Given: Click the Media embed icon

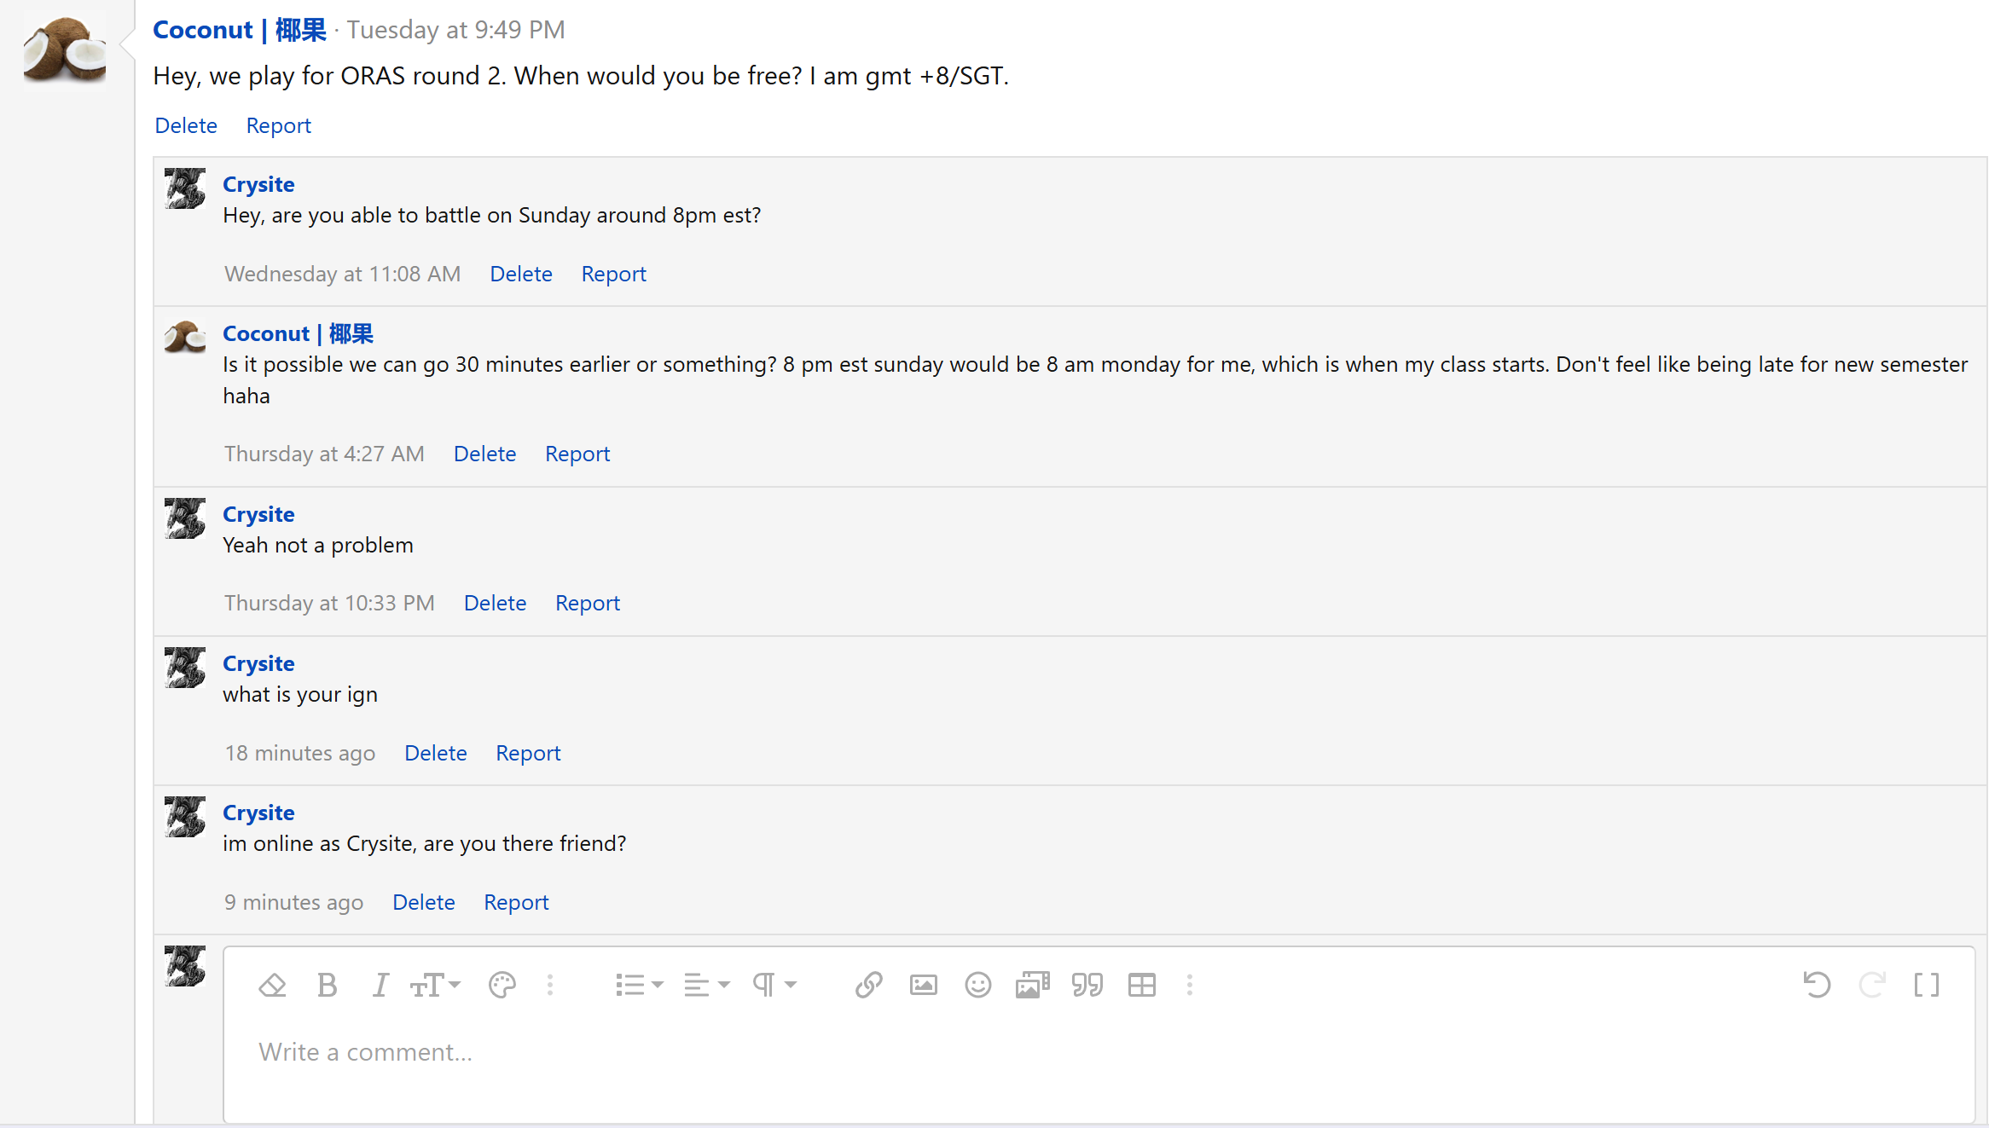Looking at the screenshot, I should (x=1032, y=986).
